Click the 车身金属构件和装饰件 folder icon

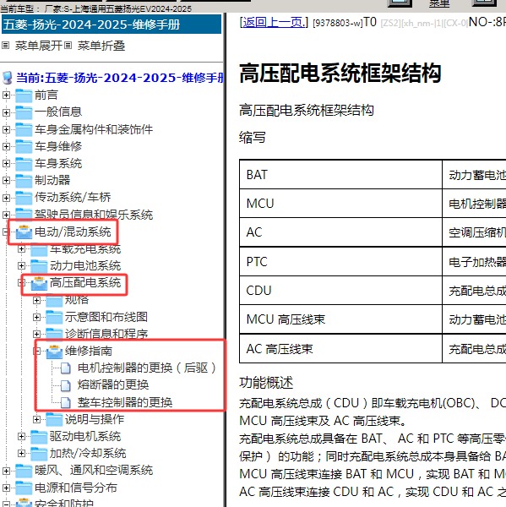pos(24,129)
